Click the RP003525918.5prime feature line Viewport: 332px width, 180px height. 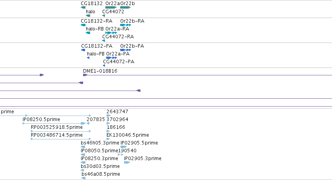pos(61,132)
